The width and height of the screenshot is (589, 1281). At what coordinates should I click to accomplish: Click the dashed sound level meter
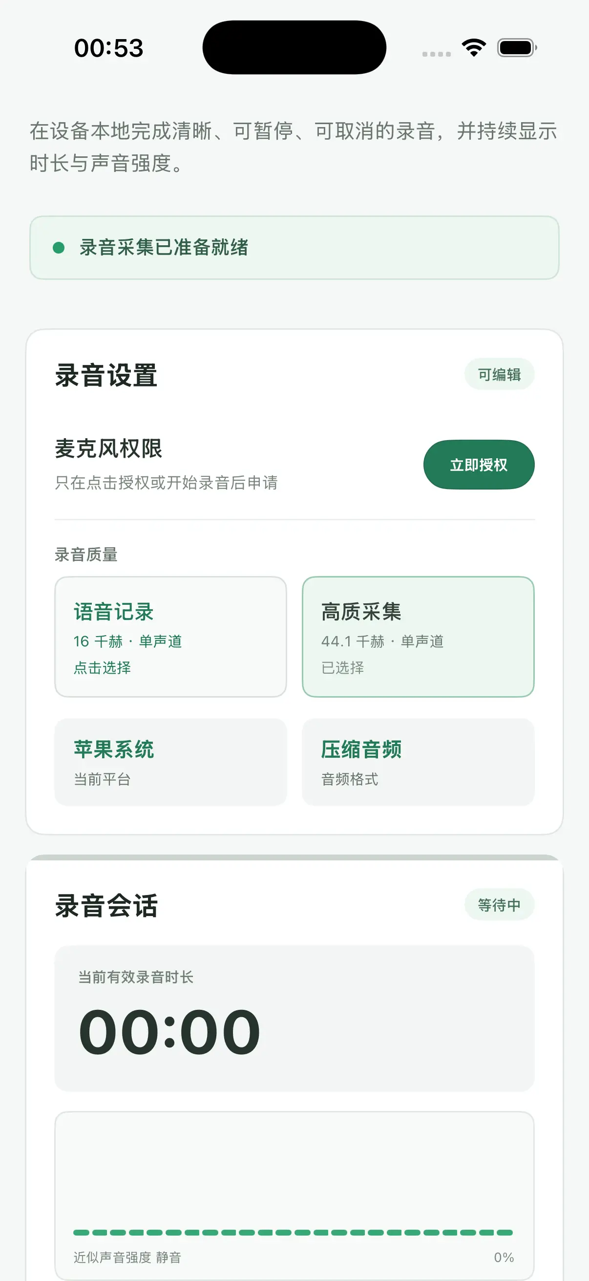click(293, 1232)
